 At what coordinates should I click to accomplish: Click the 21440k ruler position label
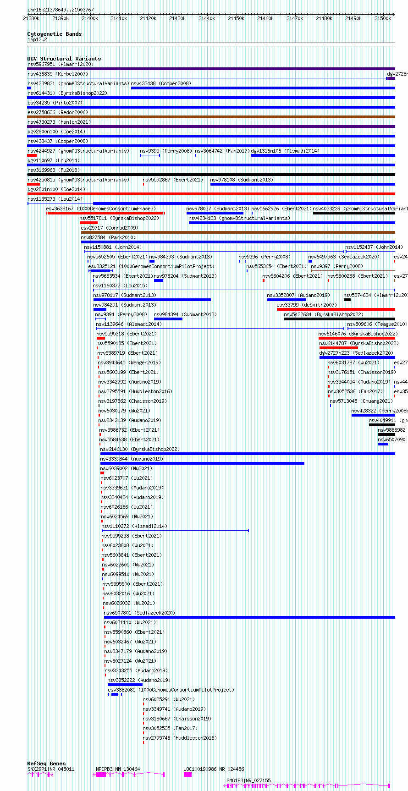click(207, 18)
